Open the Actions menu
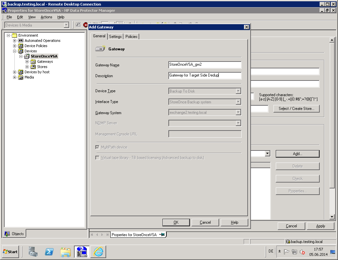This screenshot has height=260, width=338. 47,17
